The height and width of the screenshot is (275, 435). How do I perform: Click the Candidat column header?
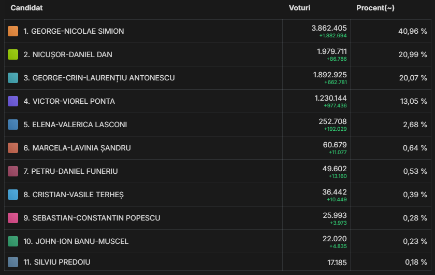[26, 8]
